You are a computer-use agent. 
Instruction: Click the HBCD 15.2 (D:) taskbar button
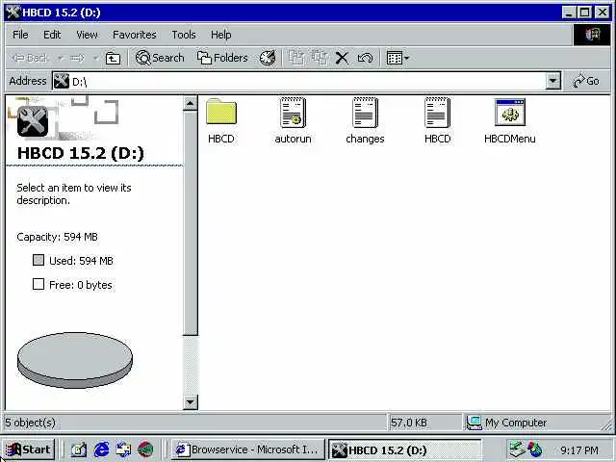pos(404,449)
